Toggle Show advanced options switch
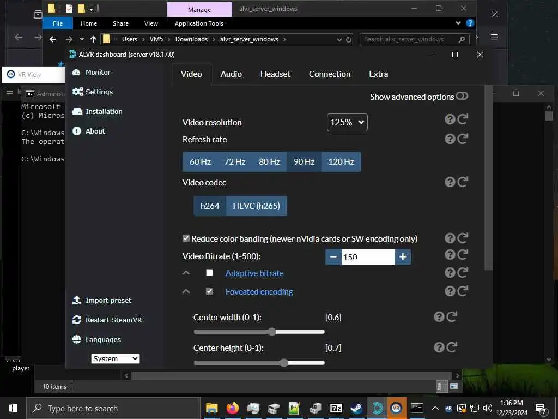Viewport: 558px width, 419px height. coord(462,96)
